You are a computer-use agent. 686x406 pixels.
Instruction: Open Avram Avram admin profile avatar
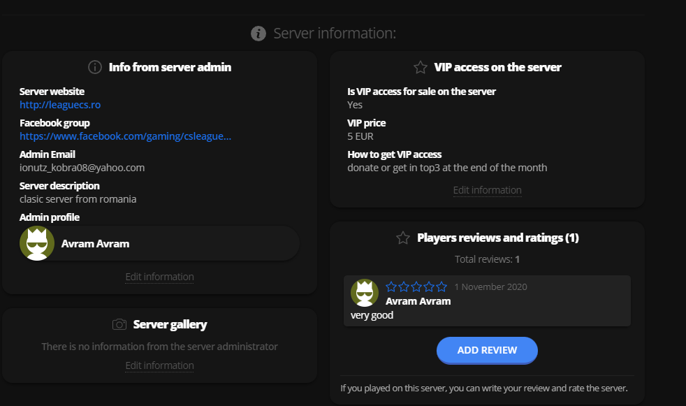pyautogui.click(x=37, y=243)
